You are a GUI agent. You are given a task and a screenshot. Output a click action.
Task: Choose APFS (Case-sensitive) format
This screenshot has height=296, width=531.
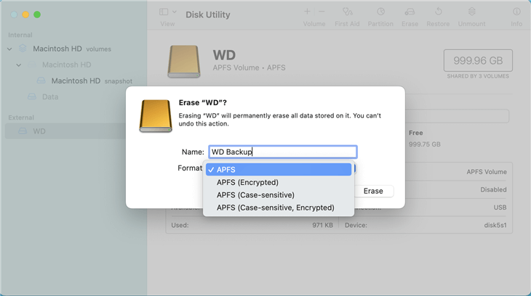point(279,195)
